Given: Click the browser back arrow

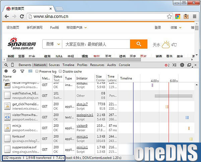Looking at the screenshot, I should point(7,16).
